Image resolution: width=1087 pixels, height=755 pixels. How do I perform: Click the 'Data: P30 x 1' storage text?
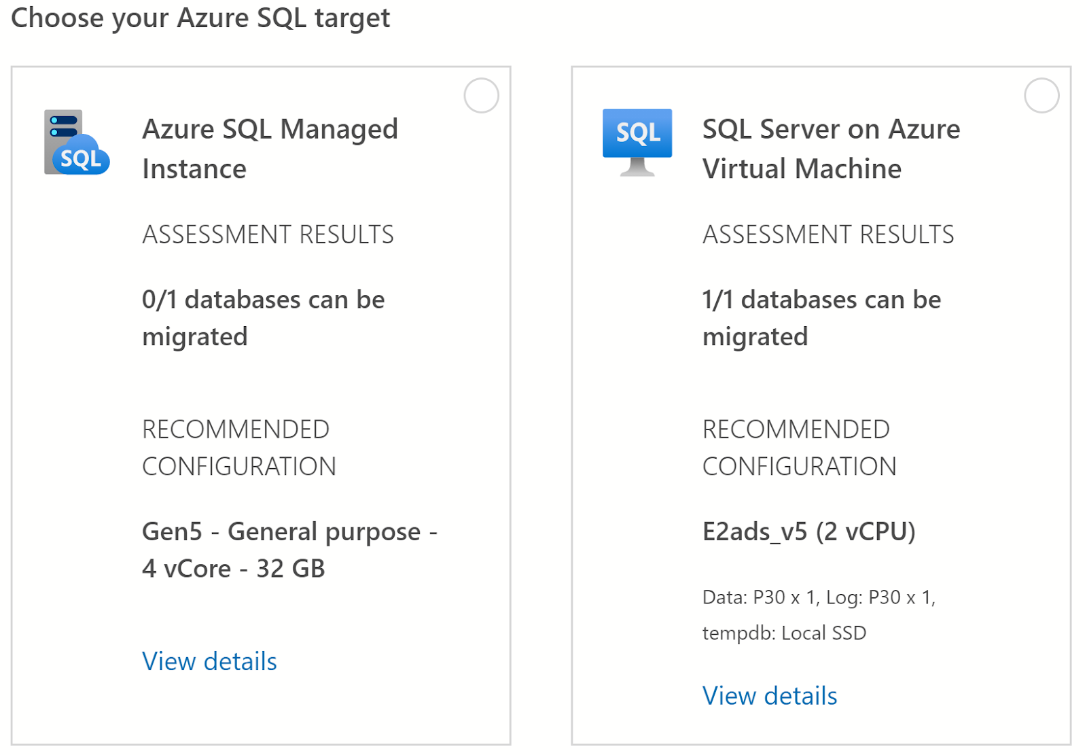click(x=760, y=597)
